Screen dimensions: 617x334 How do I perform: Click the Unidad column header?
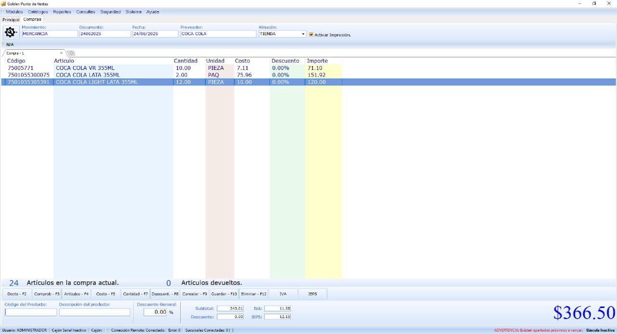click(x=215, y=61)
